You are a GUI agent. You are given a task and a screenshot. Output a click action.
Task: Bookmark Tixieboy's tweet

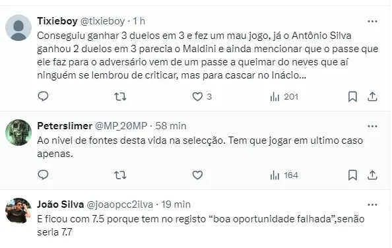tap(352, 97)
